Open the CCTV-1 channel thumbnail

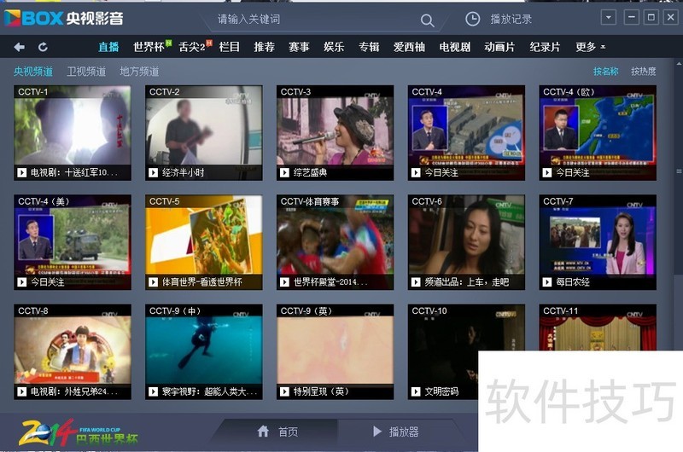coord(73,133)
